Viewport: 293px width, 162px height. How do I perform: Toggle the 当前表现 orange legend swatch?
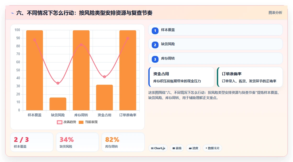click(81, 122)
